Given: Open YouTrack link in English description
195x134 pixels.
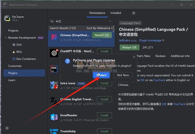Looking at the screenshot, I should click(159, 80).
